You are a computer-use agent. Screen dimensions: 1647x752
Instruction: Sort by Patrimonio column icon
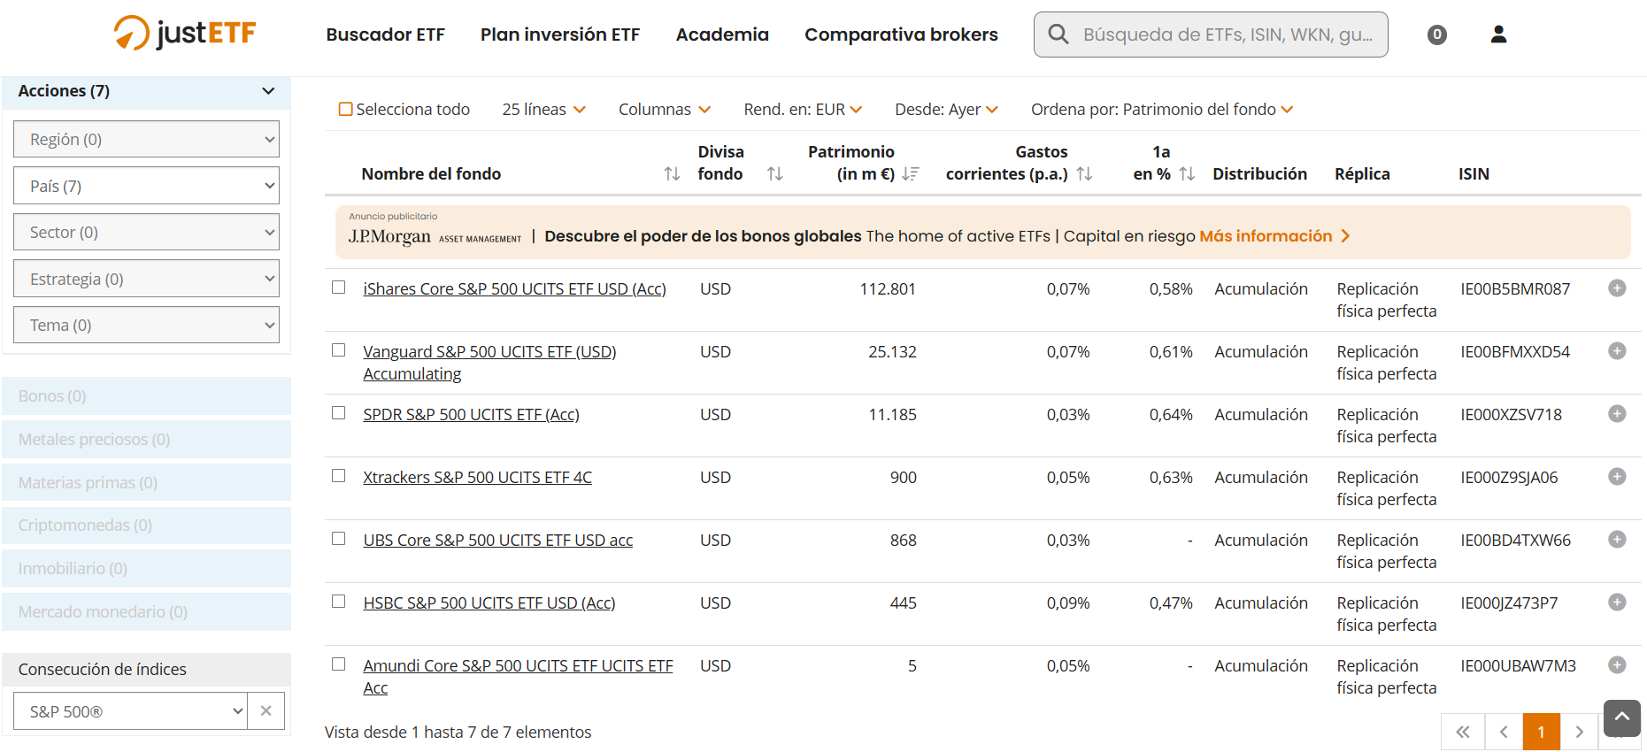point(910,174)
